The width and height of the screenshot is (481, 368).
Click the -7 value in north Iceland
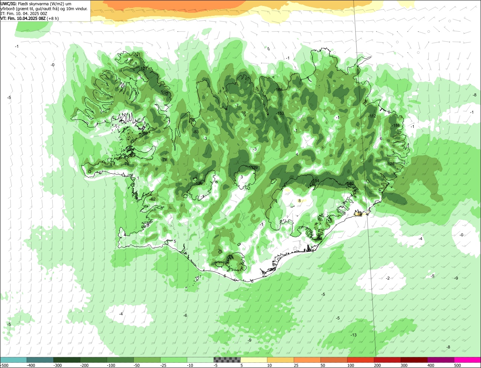point(237,105)
